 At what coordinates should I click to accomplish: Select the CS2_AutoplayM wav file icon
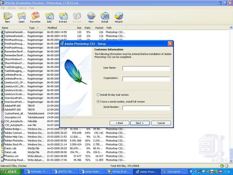(3, 125)
